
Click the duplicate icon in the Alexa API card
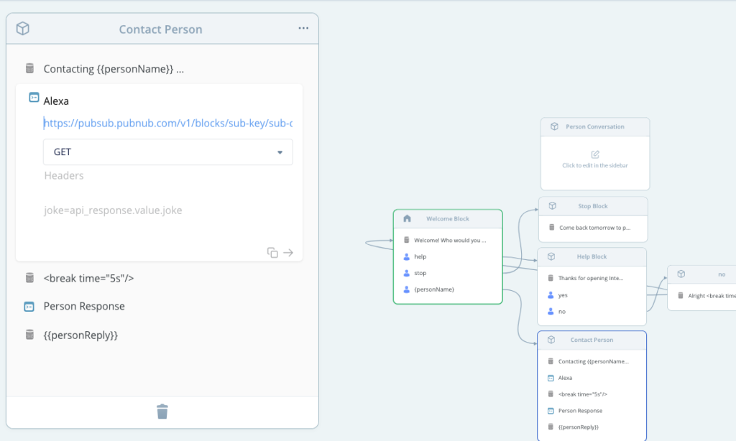click(272, 252)
